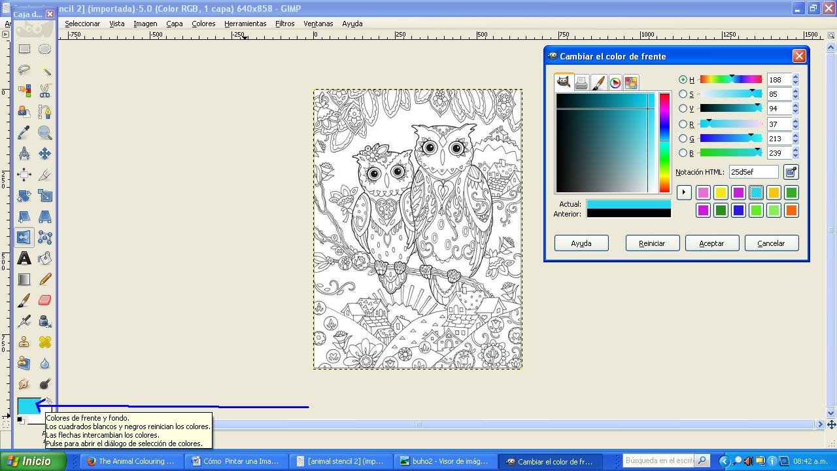Viewport: 837px width, 471px height.
Task: Switch to the CMYK printer selector tab
Action: (x=581, y=83)
